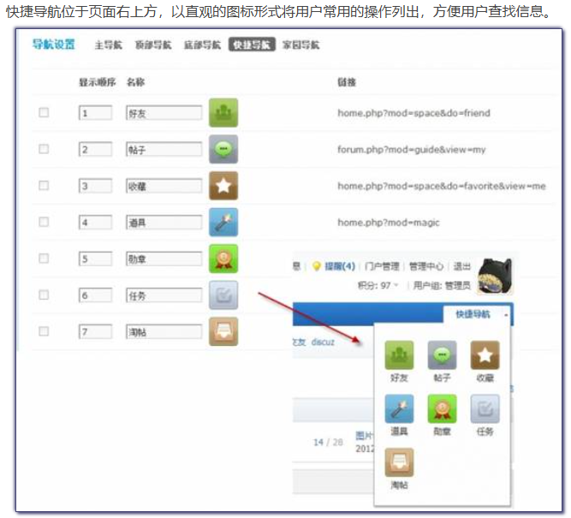Click the 收藏 star icon in row 3

point(223,186)
